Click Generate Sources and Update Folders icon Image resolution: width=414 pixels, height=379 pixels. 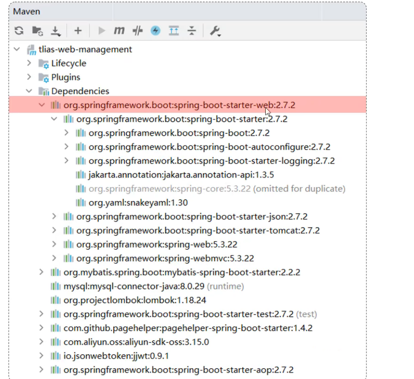click(37, 31)
